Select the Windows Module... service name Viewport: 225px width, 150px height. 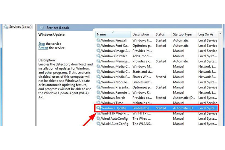(115, 82)
